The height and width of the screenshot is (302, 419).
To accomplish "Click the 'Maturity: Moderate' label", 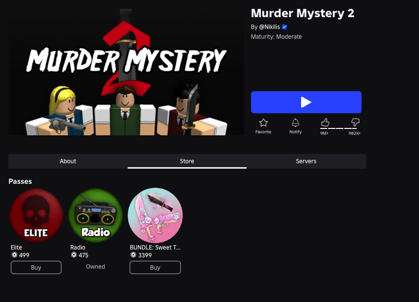I will [277, 37].
